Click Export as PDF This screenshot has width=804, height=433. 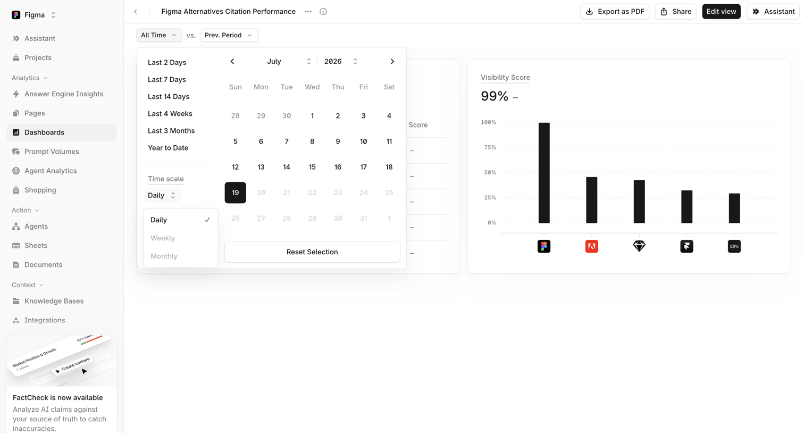point(615,12)
